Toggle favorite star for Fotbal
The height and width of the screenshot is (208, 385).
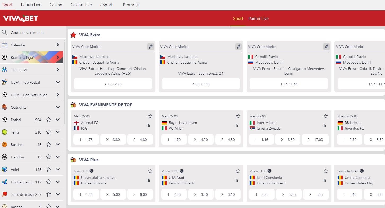pyautogui.click(x=49, y=120)
